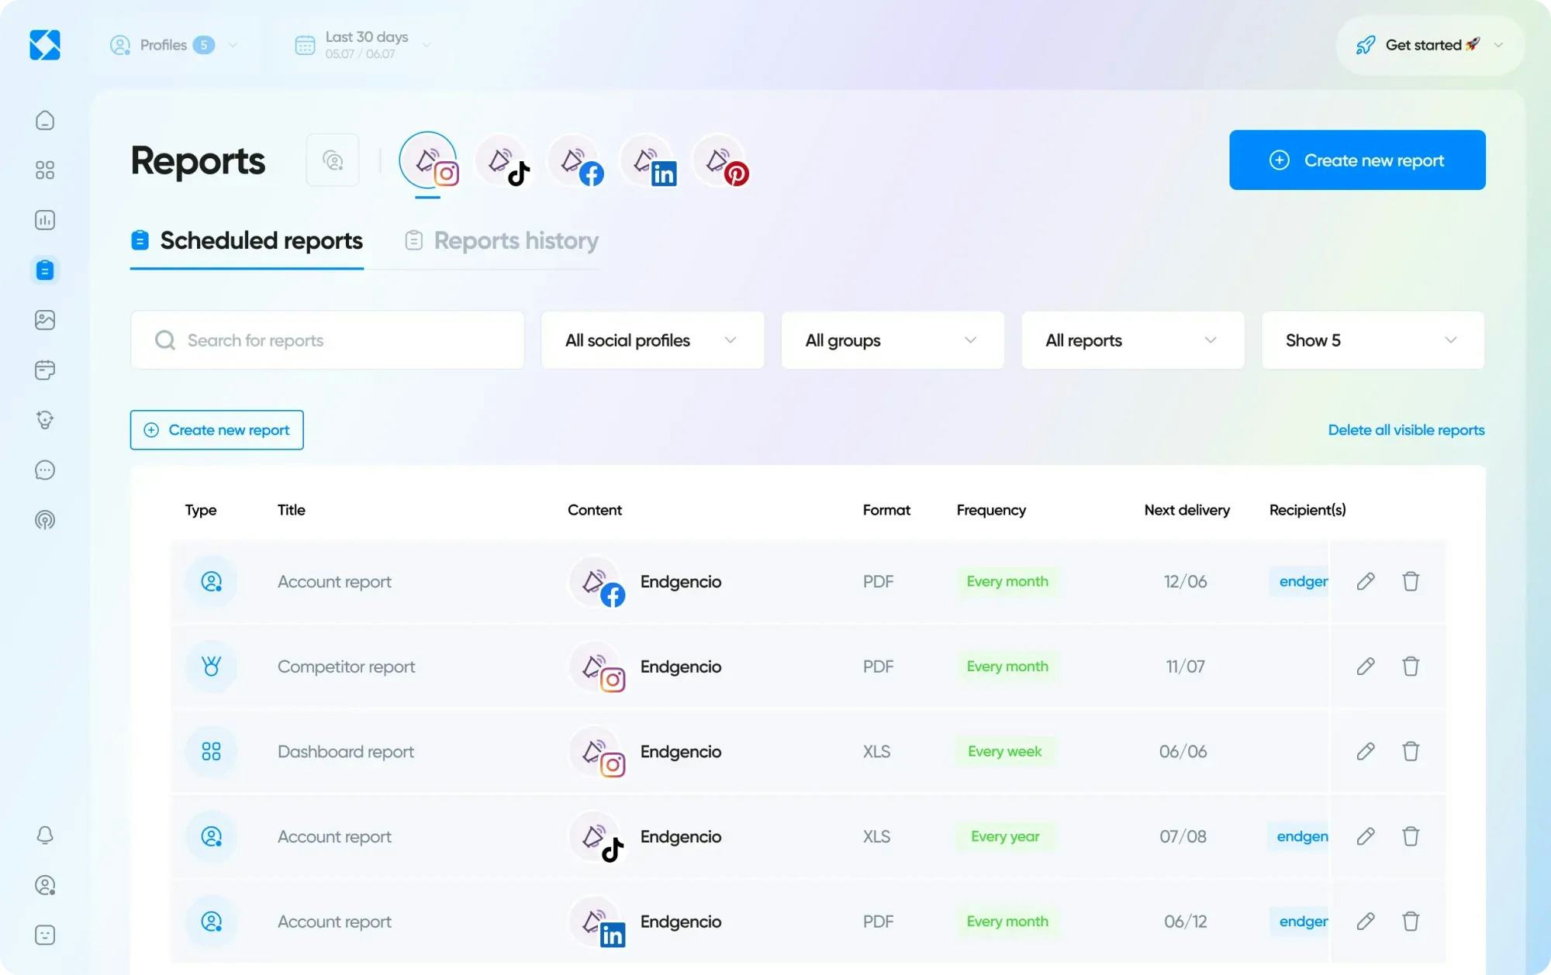1551x975 pixels.
Task: Click the edit pencil for Competitor report
Action: [x=1366, y=666]
